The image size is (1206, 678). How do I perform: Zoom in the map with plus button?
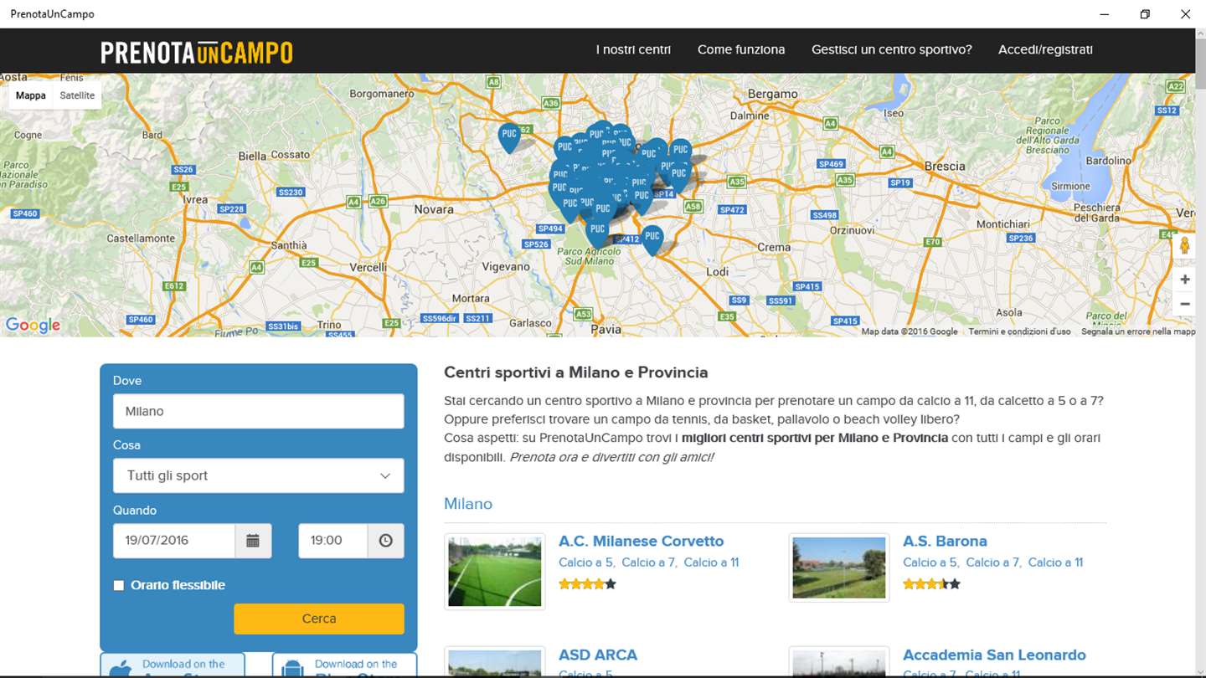tap(1184, 280)
